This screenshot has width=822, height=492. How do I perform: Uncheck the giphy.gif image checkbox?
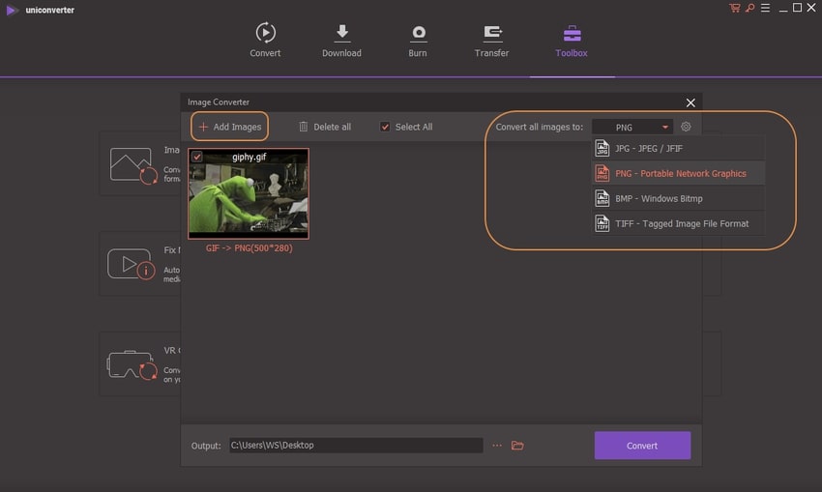coord(197,157)
